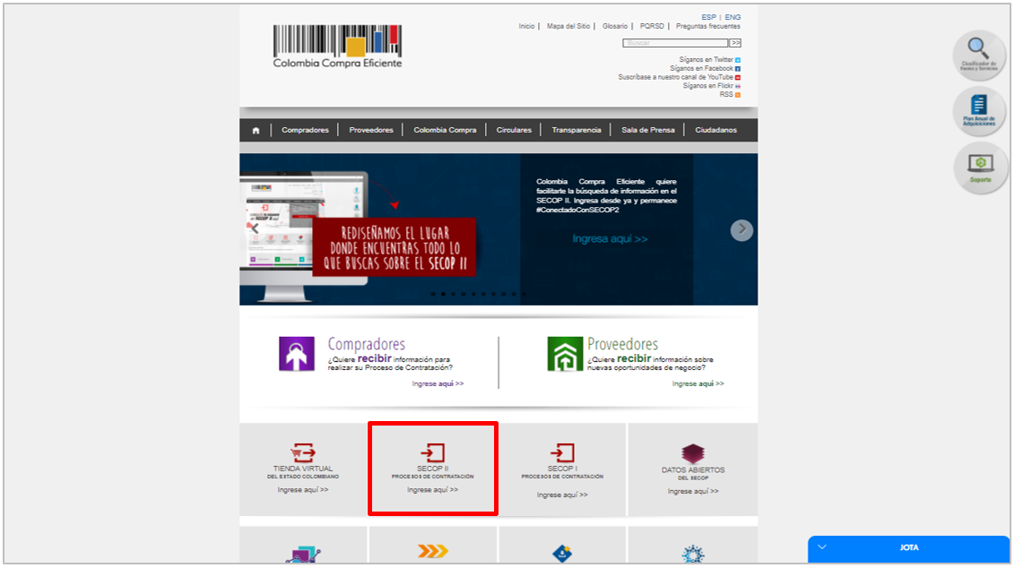Click Ingrese aquí >> under Datos Abiertos
Viewport: 1015px width, 568px height.
point(692,491)
